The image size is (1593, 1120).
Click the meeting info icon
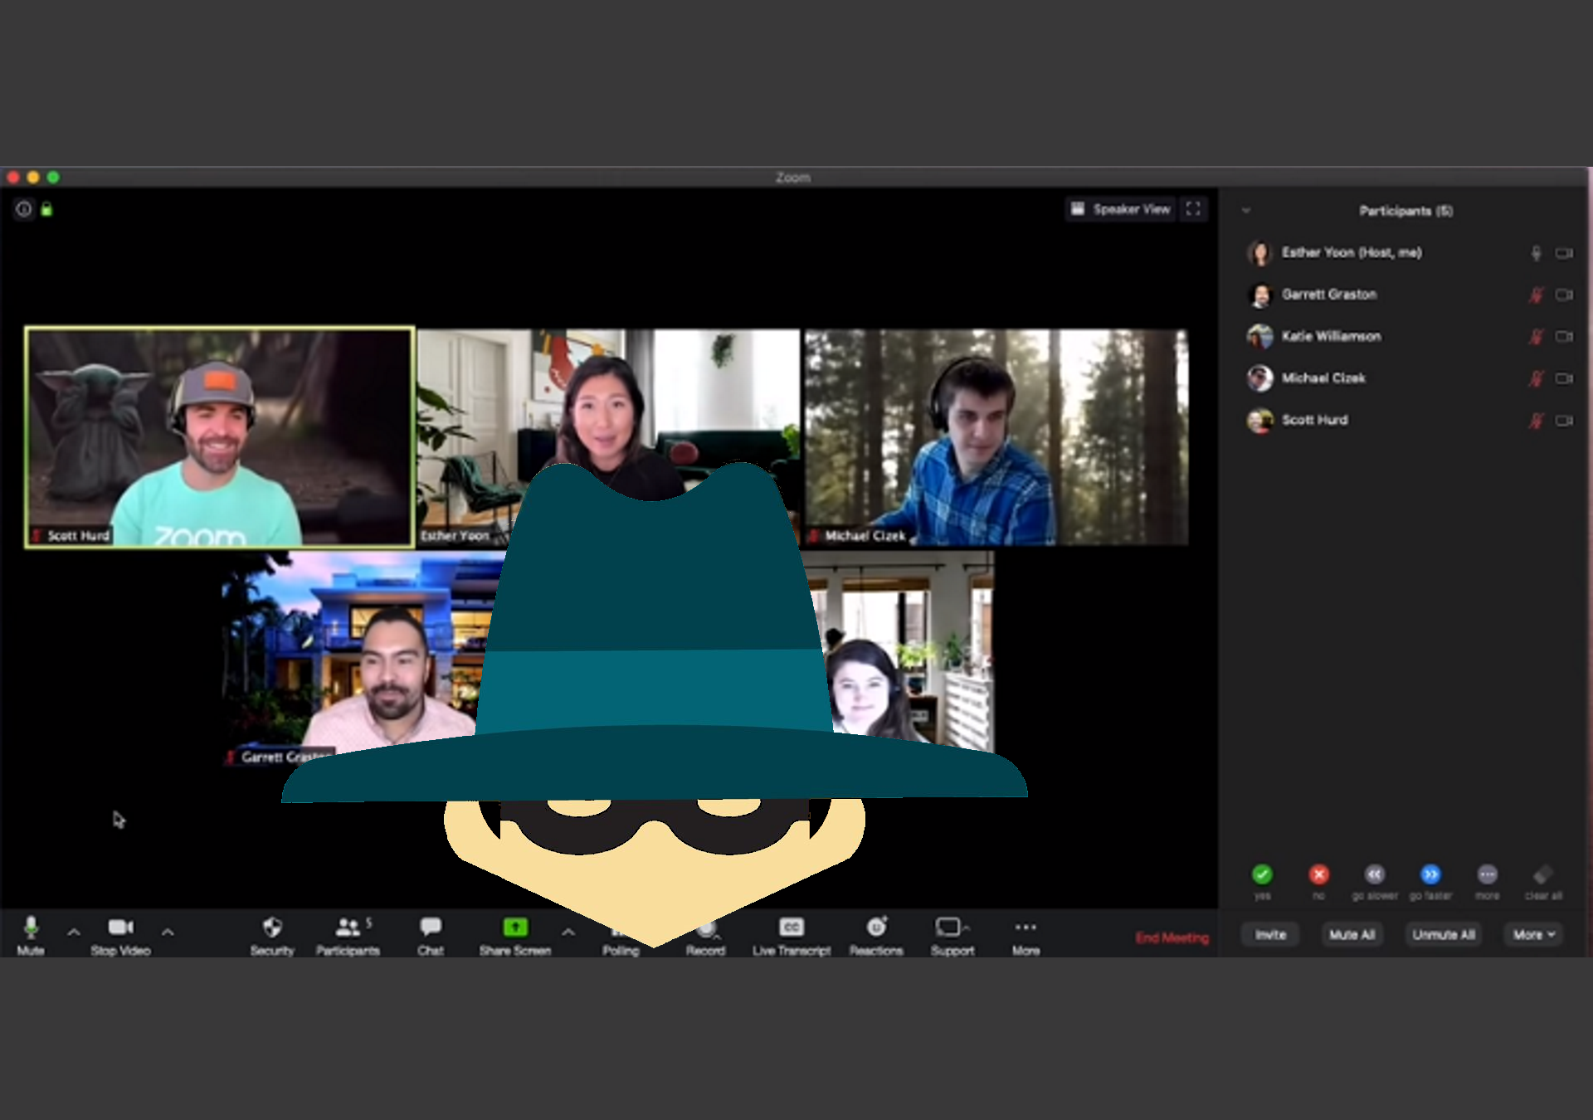pyautogui.click(x=24, y=209)
